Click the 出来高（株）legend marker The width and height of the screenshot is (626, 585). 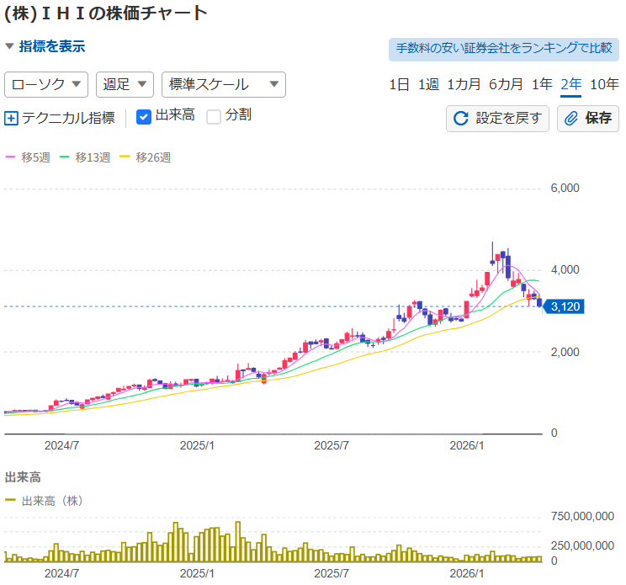point(10,500)
